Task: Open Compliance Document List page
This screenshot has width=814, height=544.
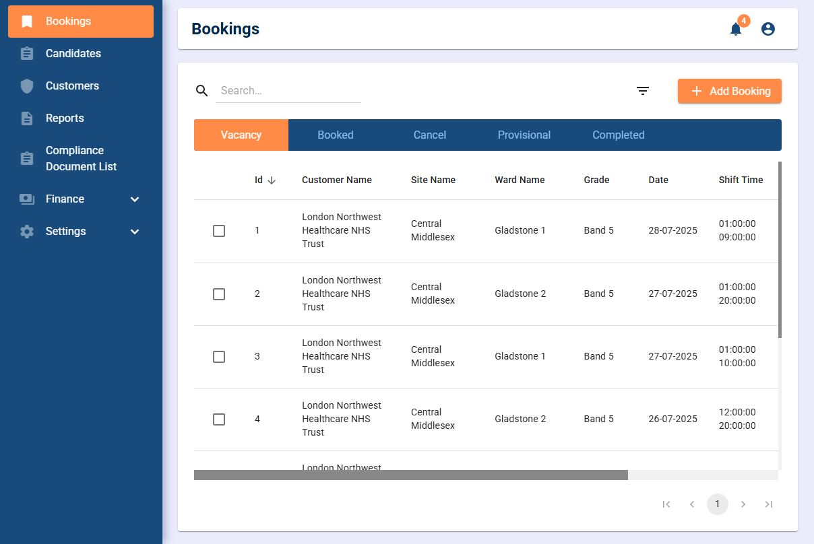Action: [81, 159]
